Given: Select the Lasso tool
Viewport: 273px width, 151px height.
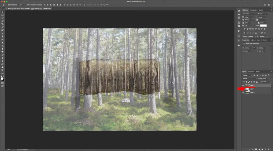Looking at the screenshot, I should coord(2,18).
